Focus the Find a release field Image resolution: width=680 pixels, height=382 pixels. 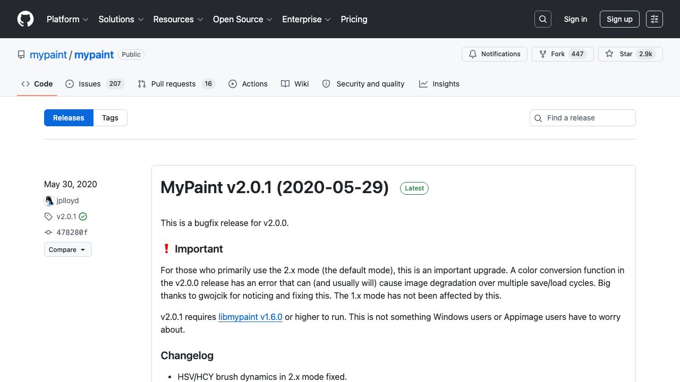583,118
